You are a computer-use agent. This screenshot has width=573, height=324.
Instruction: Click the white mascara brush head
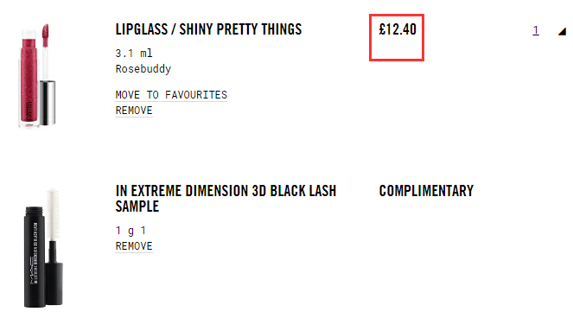click(53, 214)
